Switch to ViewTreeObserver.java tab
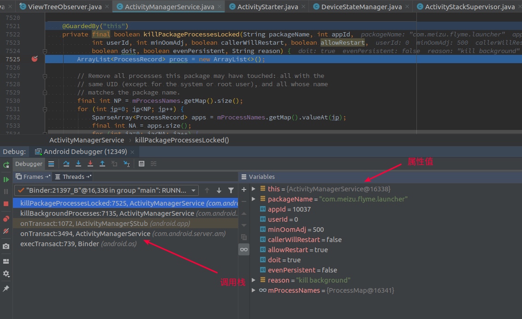The width and height of the screenshot is (522, 319). click(x=65, y=6)
